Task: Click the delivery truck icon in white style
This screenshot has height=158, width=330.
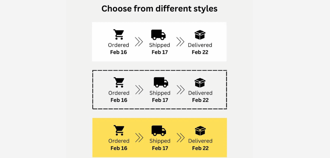Action: [x=158, y=35]
